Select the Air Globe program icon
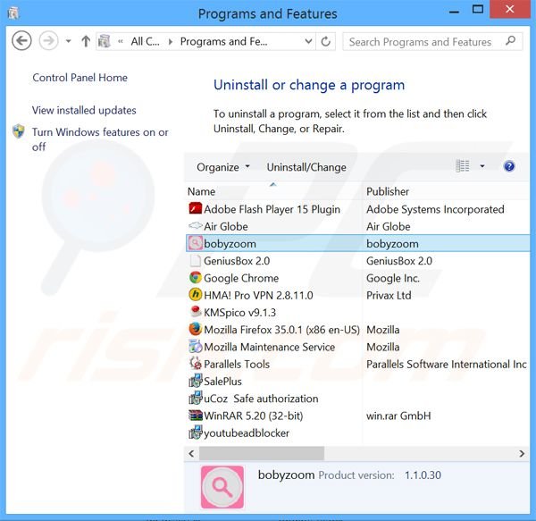 [x=195, y=225]
